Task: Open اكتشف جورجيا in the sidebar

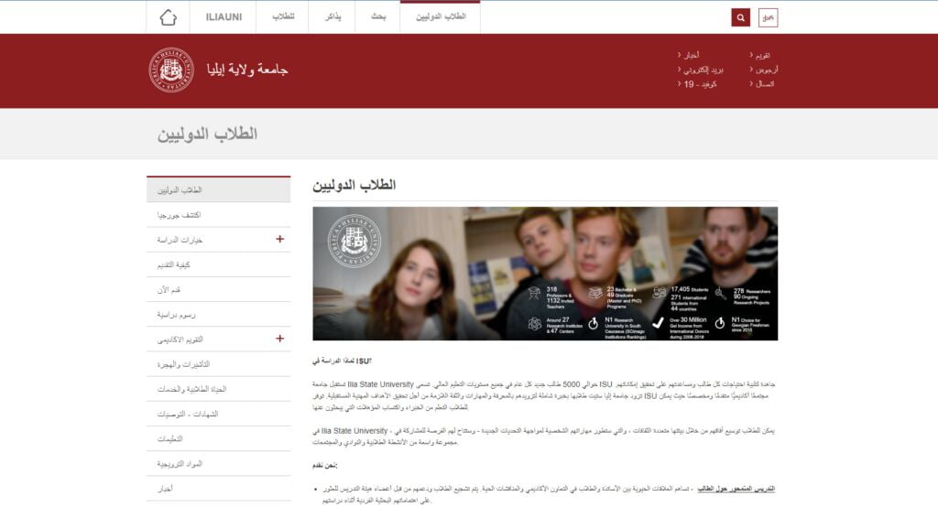Action: click(180, 215)
